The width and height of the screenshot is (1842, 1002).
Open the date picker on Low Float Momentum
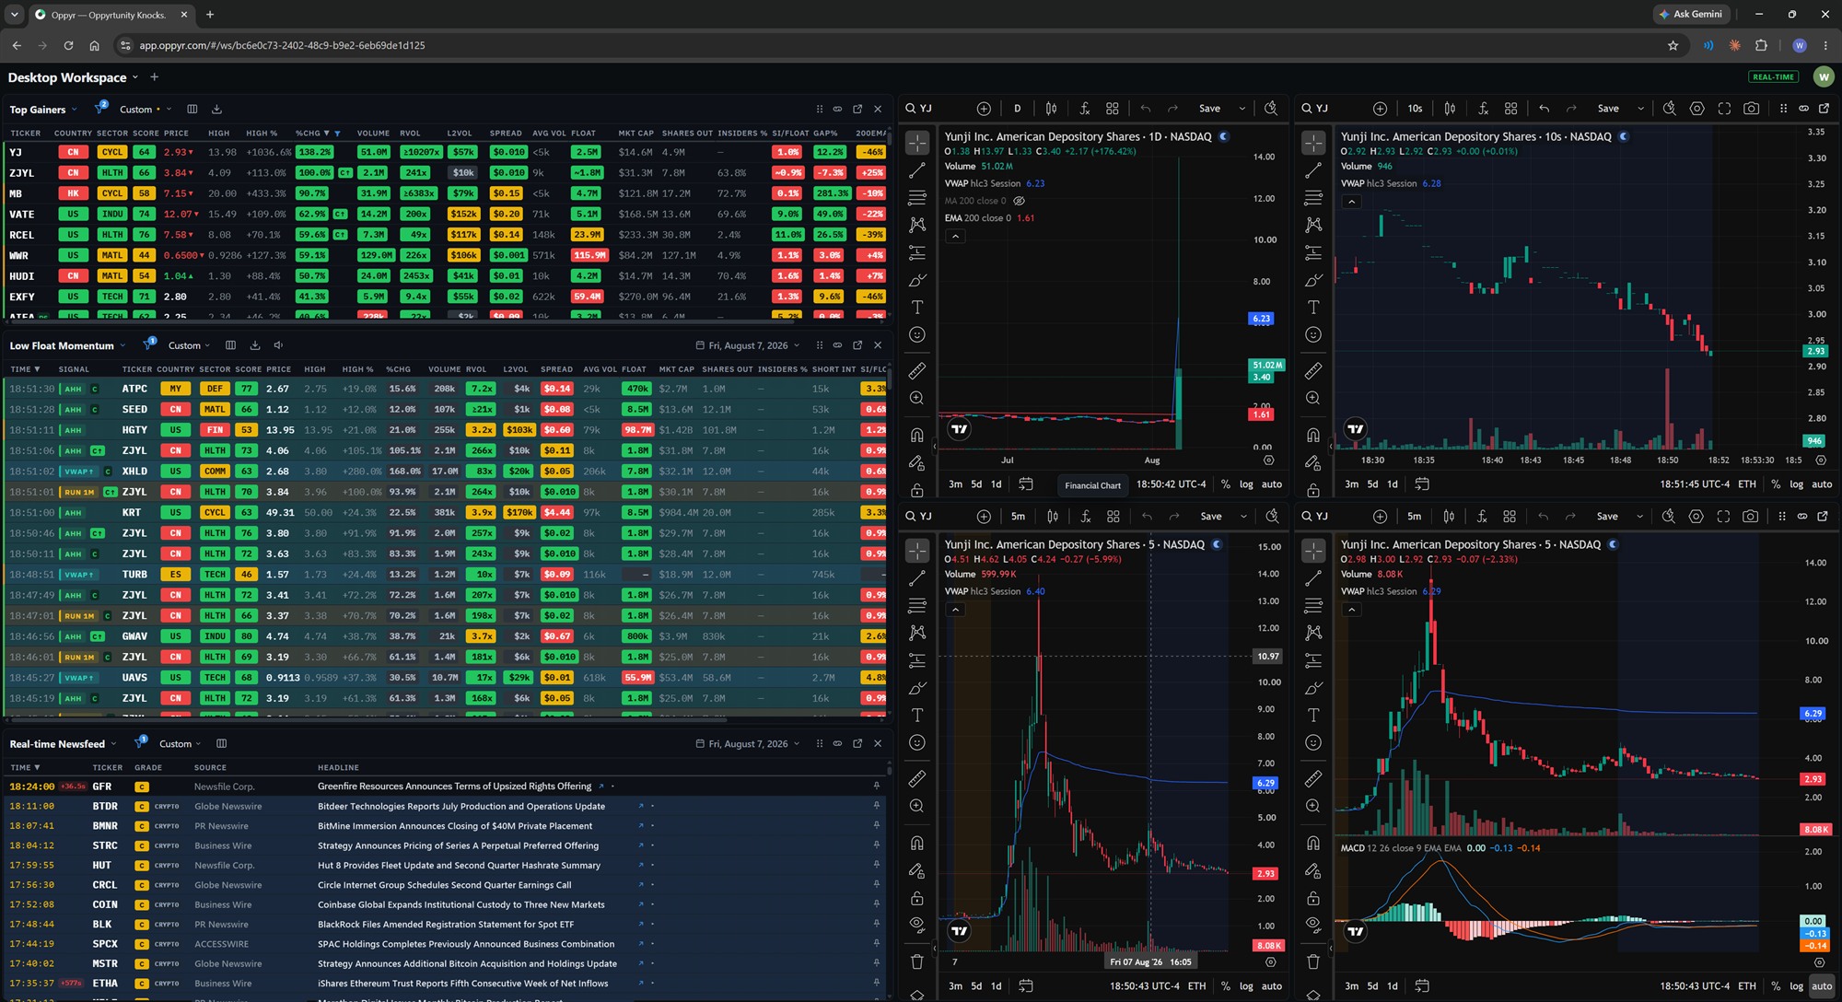pos(748,345)
